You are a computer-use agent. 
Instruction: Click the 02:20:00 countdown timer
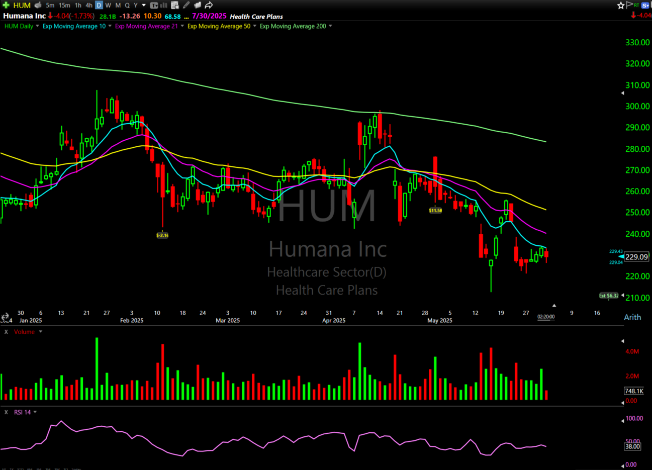click(546, 317)
